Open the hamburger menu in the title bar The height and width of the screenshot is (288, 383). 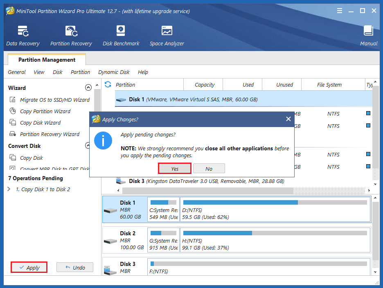pos(340,11)
